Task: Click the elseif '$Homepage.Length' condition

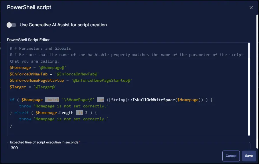Action: (x=54, y=113)
